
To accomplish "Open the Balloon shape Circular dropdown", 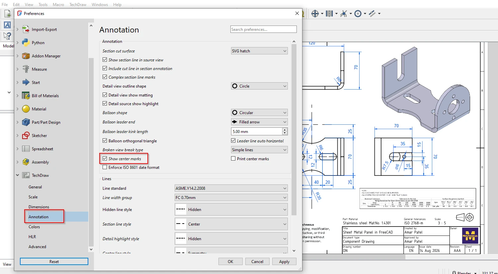I will [x=259, y=112].
